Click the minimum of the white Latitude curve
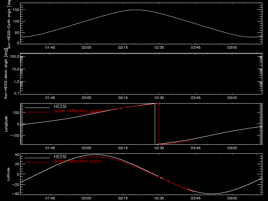 pyautogui.click(x=212, y=194)
